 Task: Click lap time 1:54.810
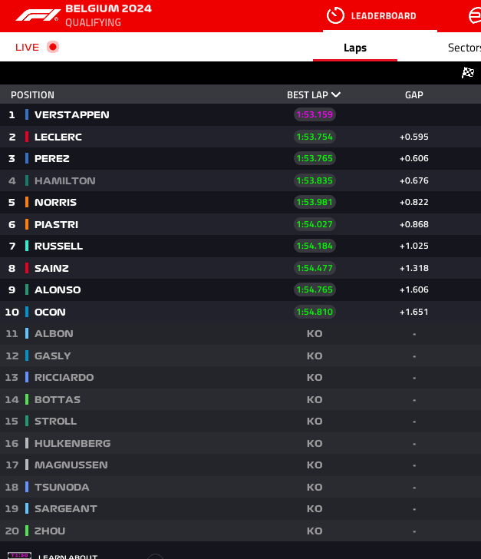coord(315,312)
